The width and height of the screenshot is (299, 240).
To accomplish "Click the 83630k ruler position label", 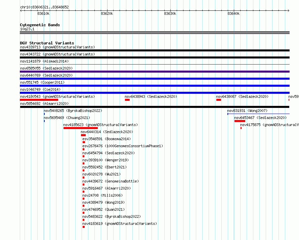I will click(170, 13).
